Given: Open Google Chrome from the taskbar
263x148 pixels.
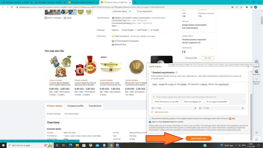Looking at the screenshot, I should click(x=111, y=145).
